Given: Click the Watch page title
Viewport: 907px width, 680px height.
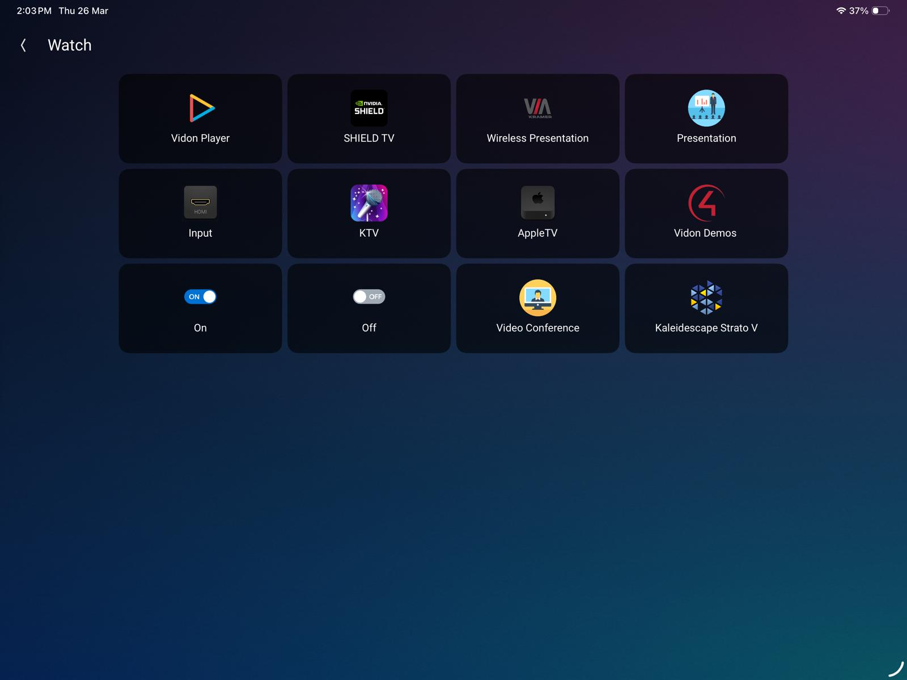Looking at the screenshot, I should 69,45.
